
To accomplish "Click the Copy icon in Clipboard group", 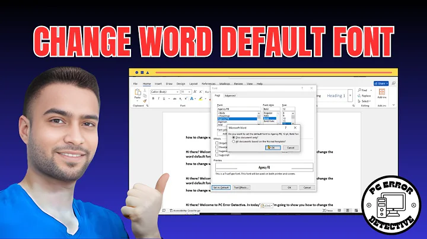I will pos(145,96).
